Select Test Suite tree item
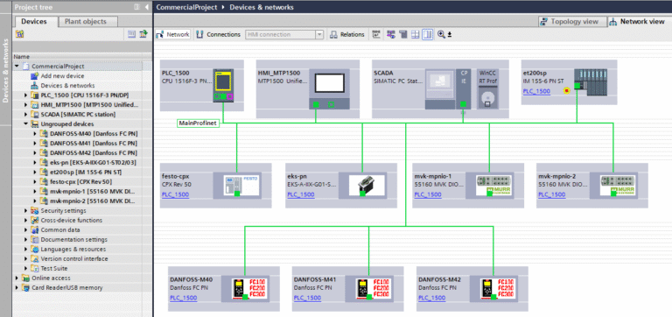The height and width of the screenshot is (317, 672). pos(54,269)
